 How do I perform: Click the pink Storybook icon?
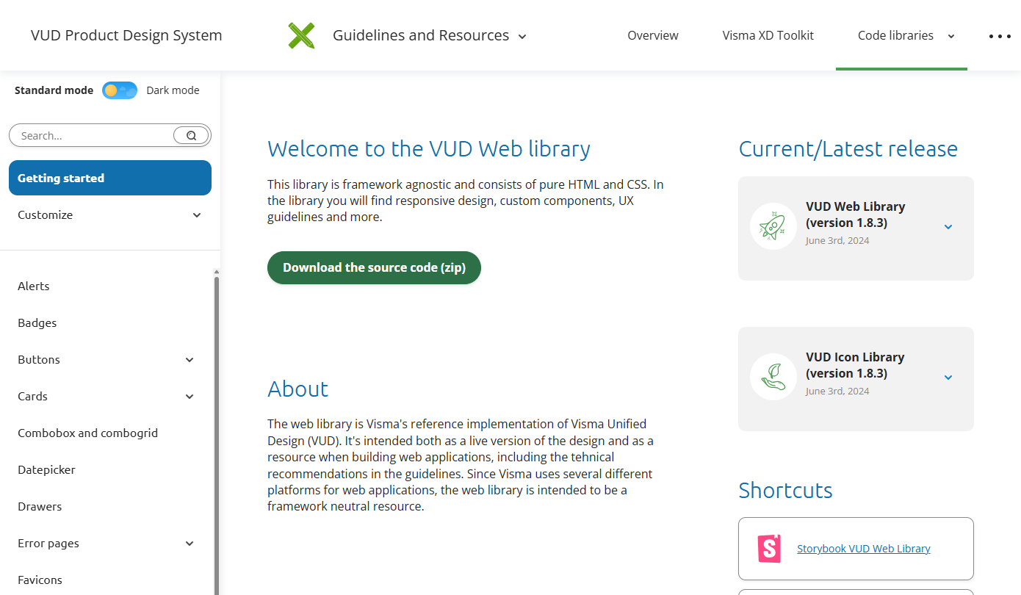tap(768, 548)
